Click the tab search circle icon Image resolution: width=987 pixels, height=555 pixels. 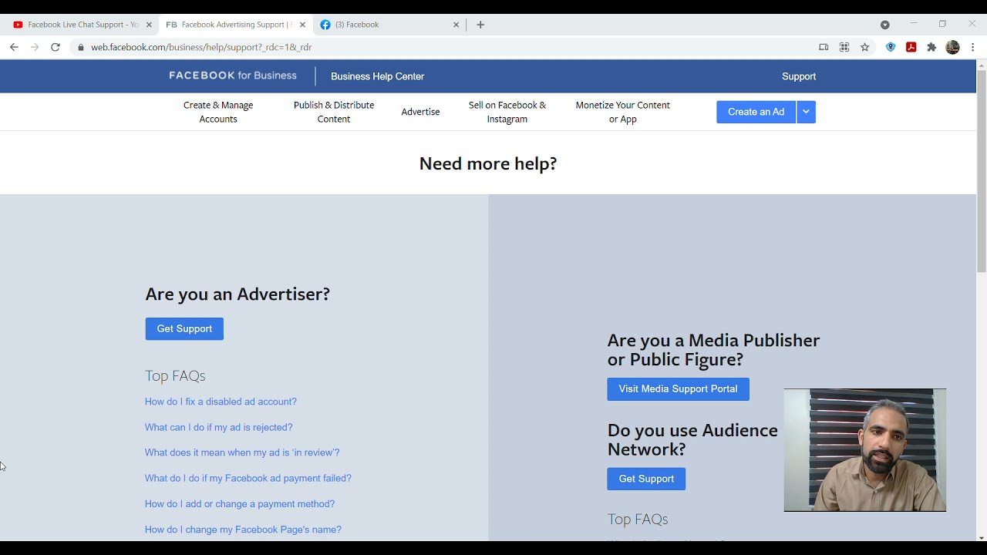point(885,25)
